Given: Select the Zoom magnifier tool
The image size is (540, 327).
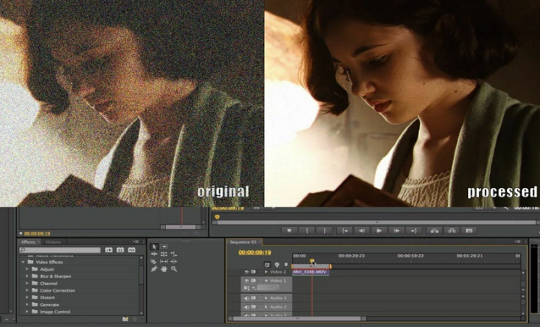Looking at the screenshot, I should tap(174, 268).
